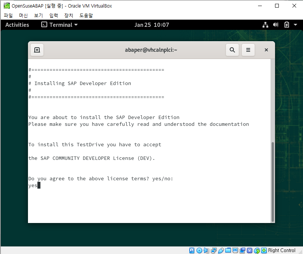Click the VirtualBox app icon in title bar
This screenshot has width=303, height=254.
6,6
